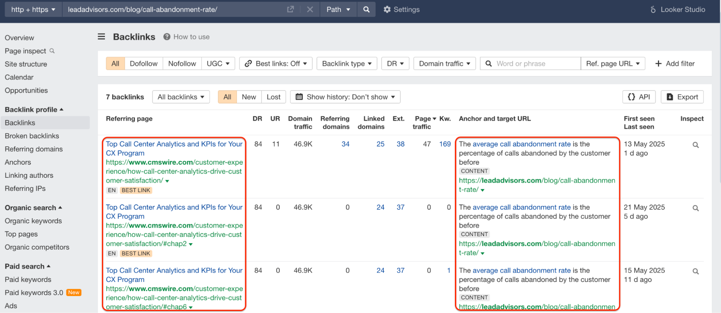Viewport: 721px width, 313px height.
Task: Open Settings gear
Action: (401, 9)
